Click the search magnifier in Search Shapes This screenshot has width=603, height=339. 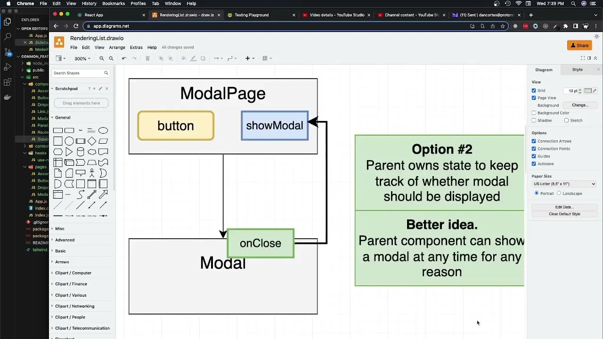pos(106,73)
